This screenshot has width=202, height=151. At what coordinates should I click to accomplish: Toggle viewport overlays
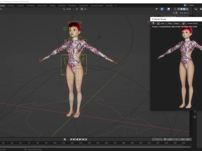coord(169,9)
